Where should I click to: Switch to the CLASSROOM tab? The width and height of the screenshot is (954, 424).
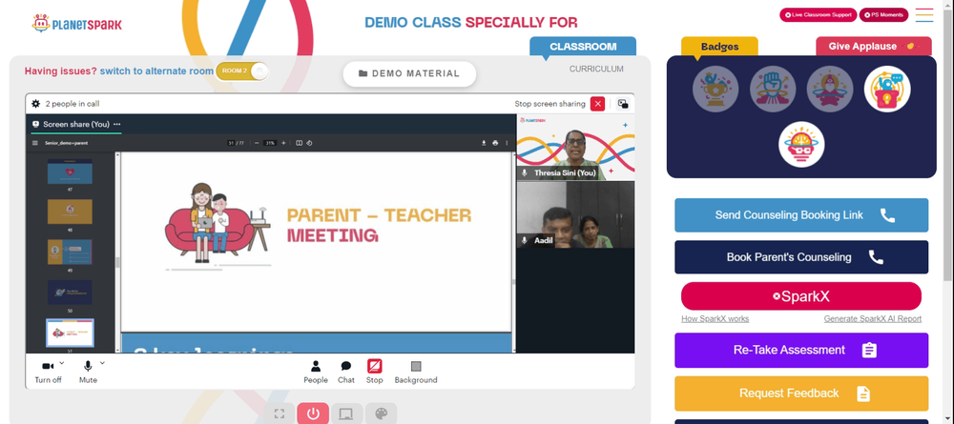pyautogui.click(x=583, y=47)
